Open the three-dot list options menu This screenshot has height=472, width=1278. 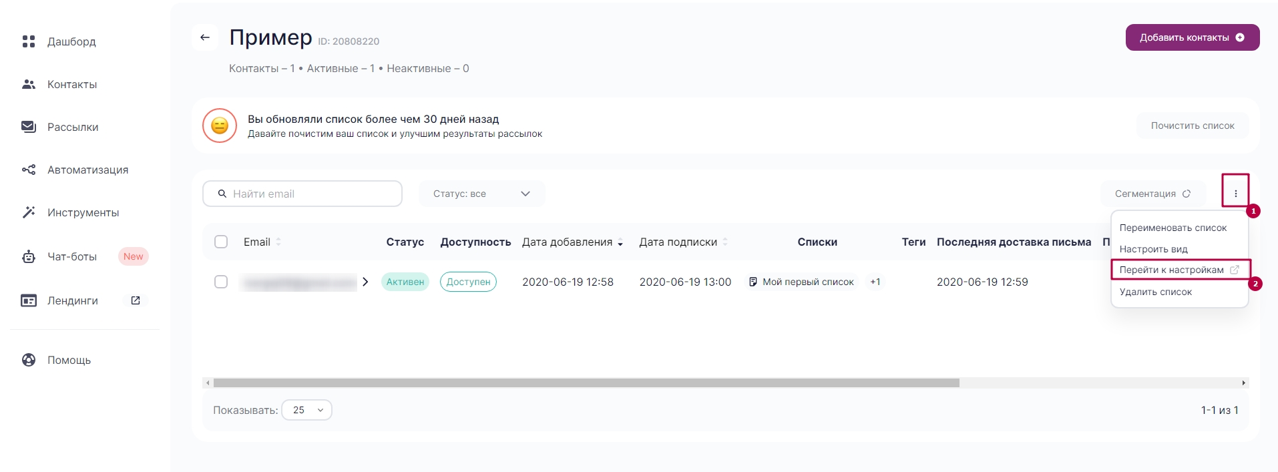pyautogui.click(x=1236, y=194)
